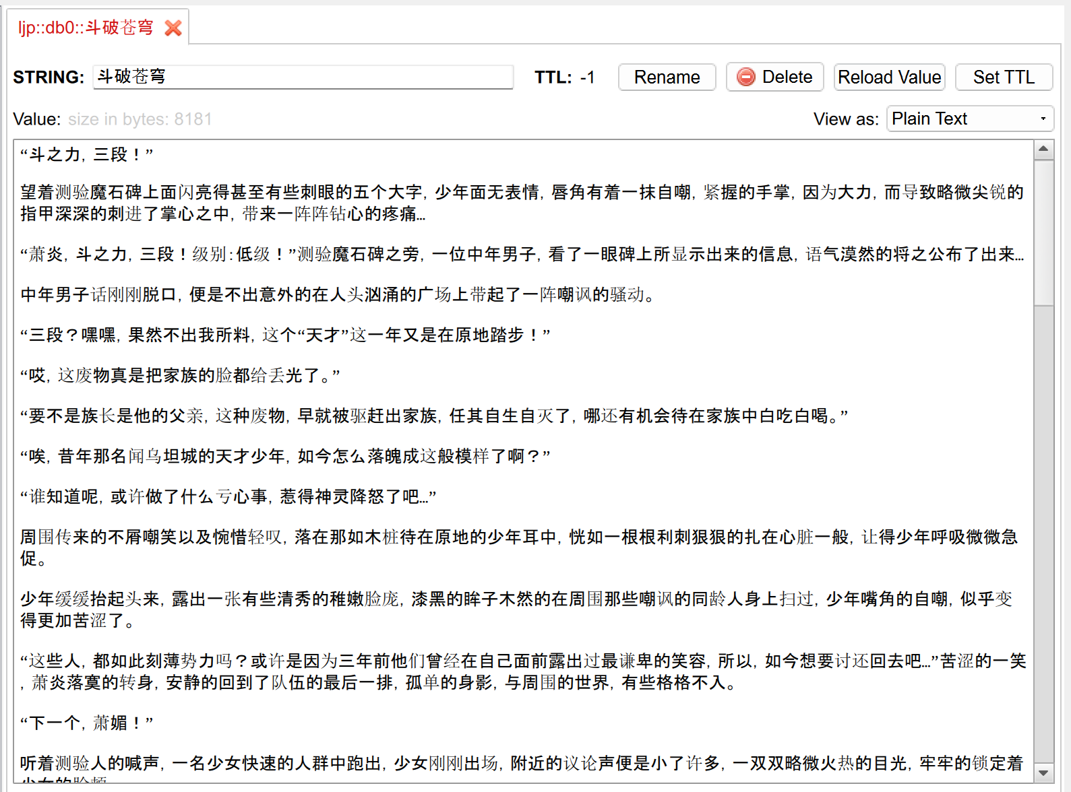Click the text line “斗之力，三段！”
This screenshot has width=1071, height=792.
tap(87, 155)
